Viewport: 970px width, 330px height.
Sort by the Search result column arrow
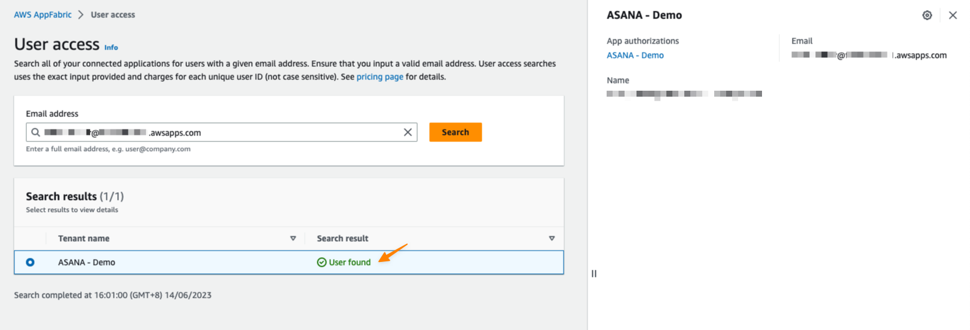pyautogui.click(x=552, y=238)
